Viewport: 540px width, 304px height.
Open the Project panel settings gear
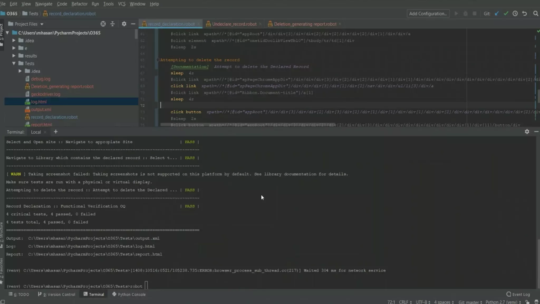point(124,24)
